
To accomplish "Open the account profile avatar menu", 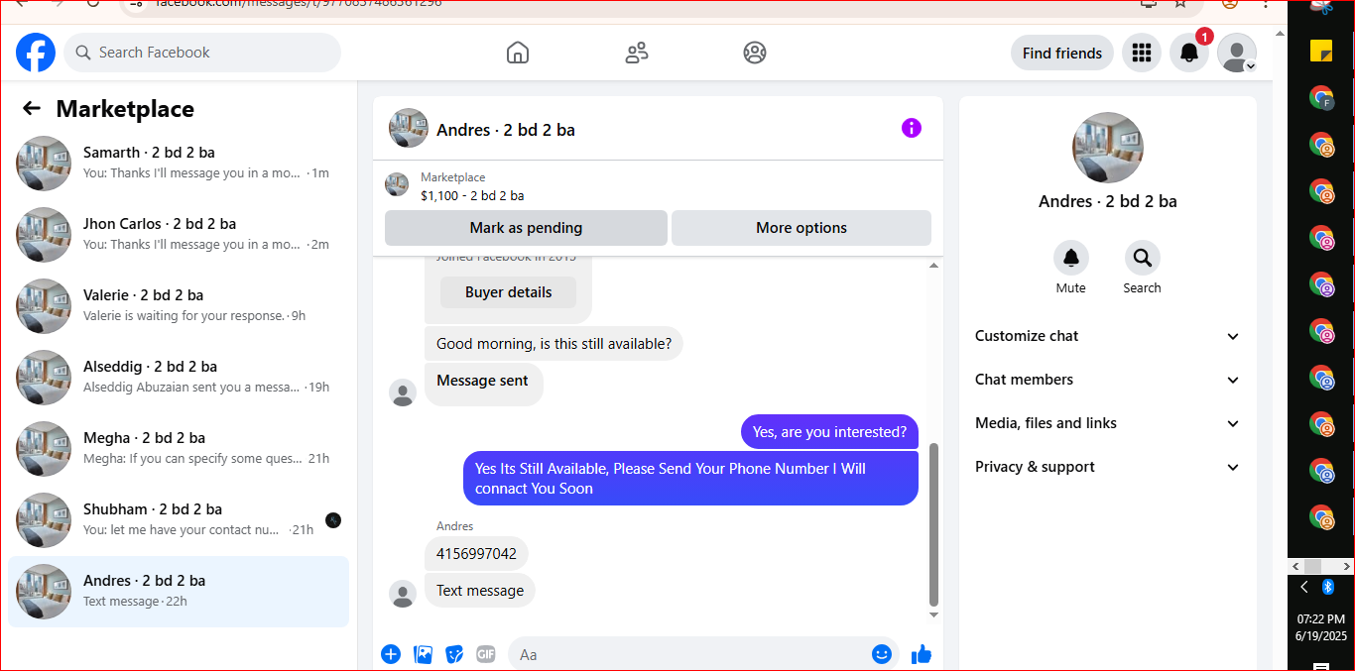I will pyautogui.click(x=1237, y=53).
